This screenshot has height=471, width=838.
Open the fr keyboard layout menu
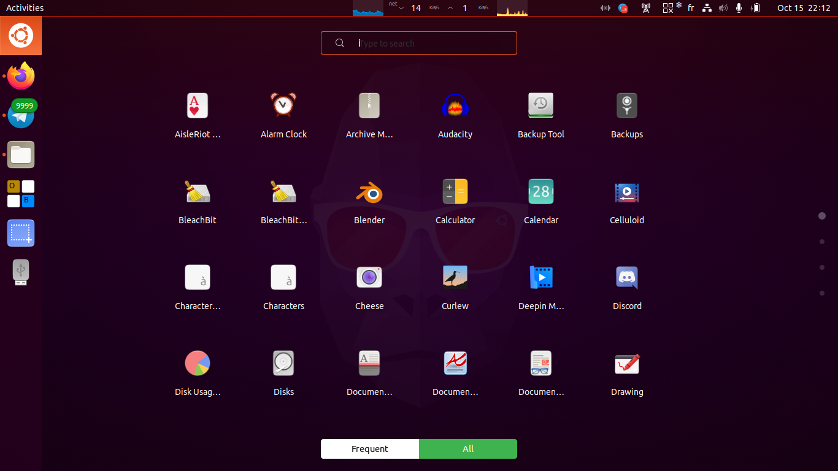click(x=691, y=8)
